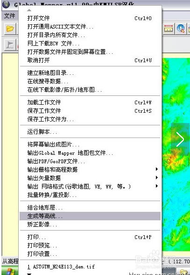190x275 pixels.
Task: Choose 在线下载影像/拓扑/地形图 entry
Action: [90, 90]
